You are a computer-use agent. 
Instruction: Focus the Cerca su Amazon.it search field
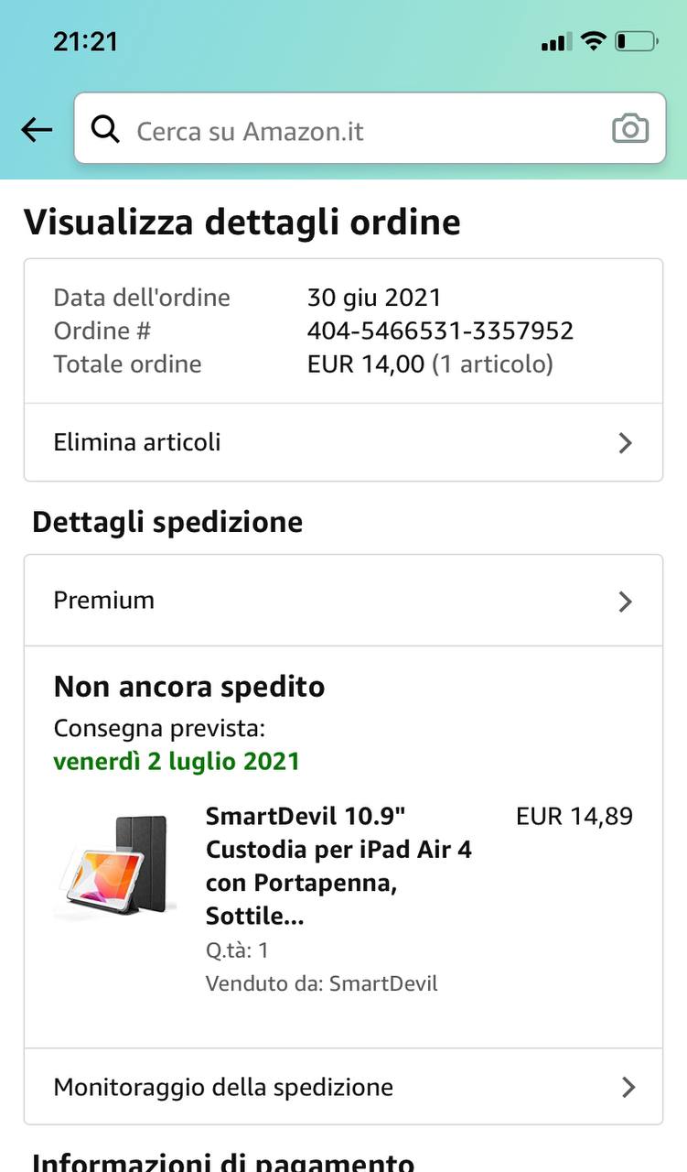[x=366, y=130]
